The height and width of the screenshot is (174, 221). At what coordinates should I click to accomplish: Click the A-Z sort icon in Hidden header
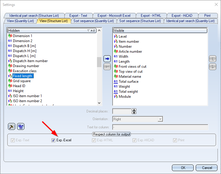(x=91, y=31)
